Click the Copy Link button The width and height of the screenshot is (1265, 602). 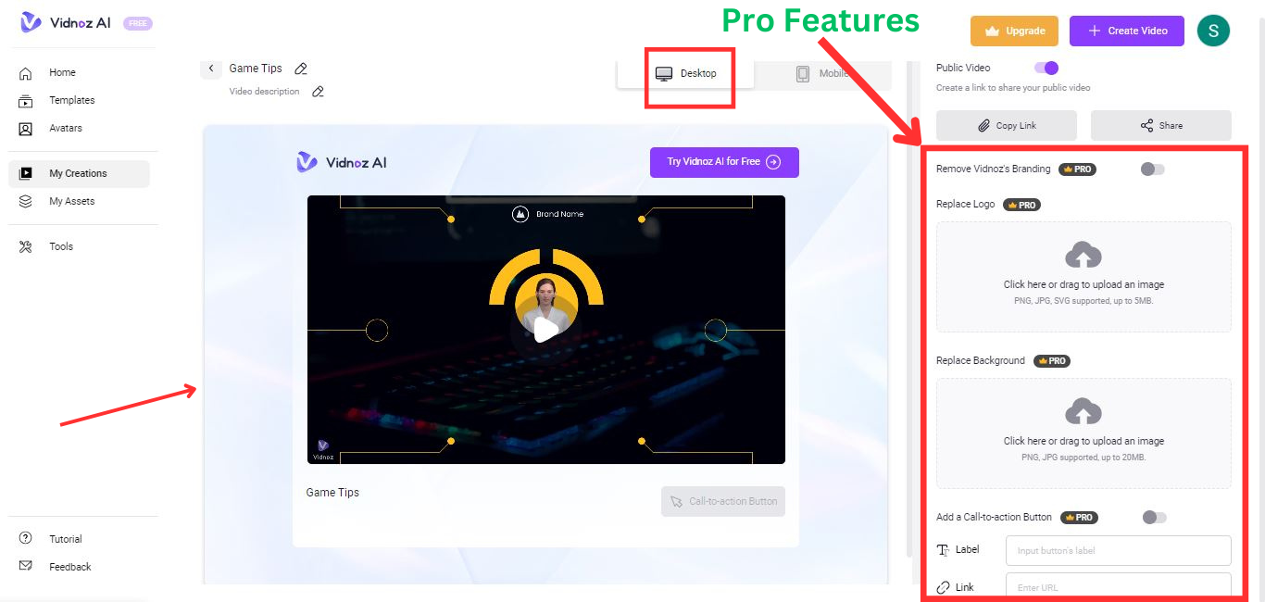click(1007, 125)
